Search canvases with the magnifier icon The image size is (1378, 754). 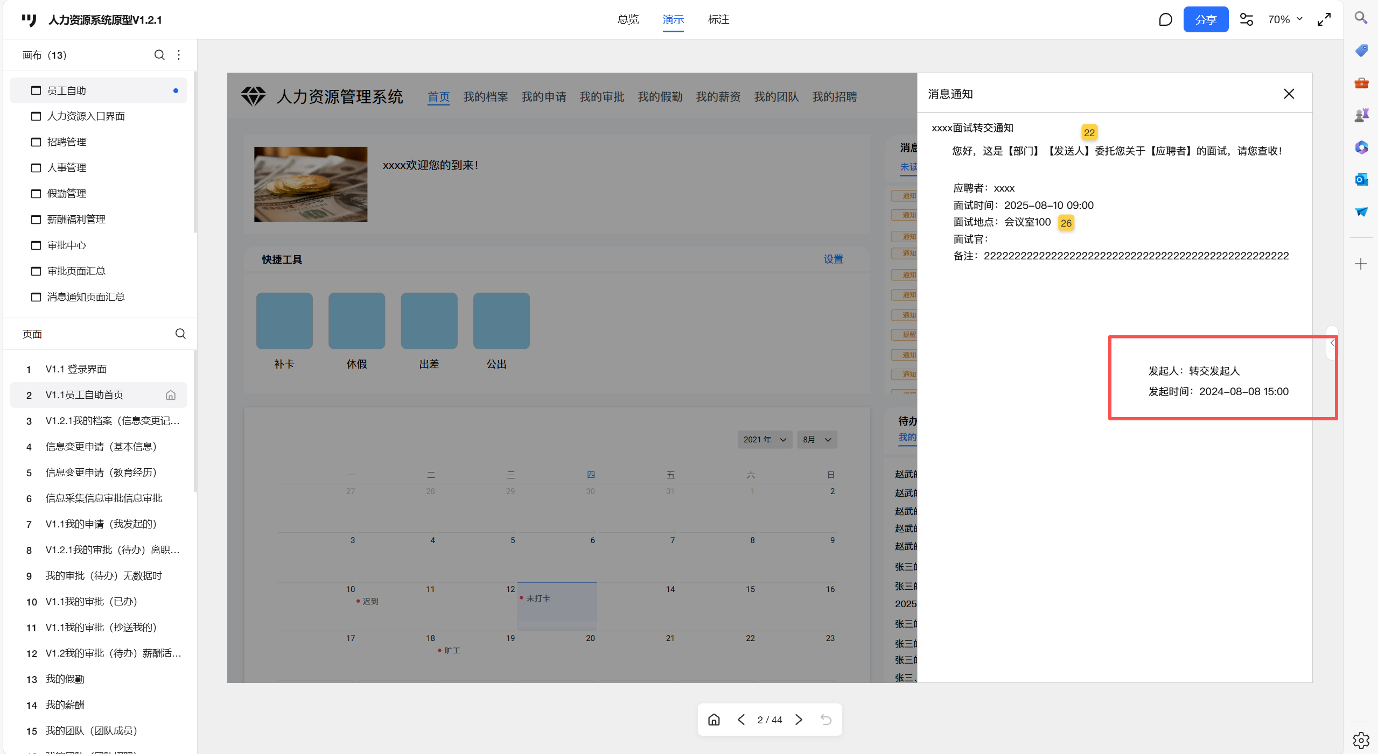click(x=159, y=55)
